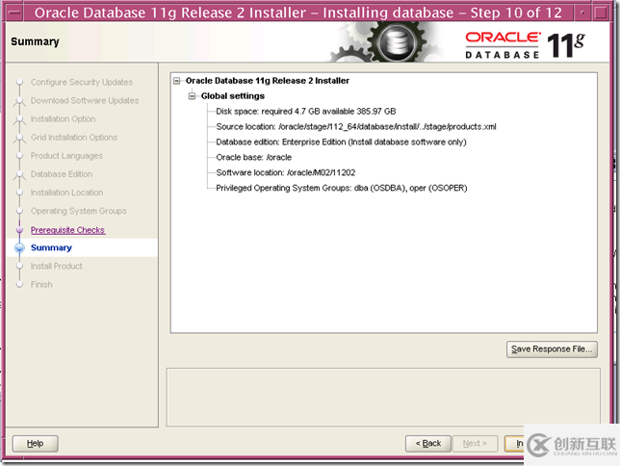Click the empty message pane below summary

pyautogui.click(x=383, y=398)
